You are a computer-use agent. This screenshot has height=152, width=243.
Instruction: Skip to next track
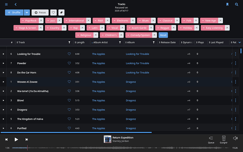(27, 140)
